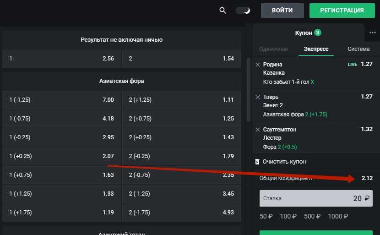Image resolution: width=380 pixels, height=235 pixels.
Task: Toggle the dark mode switch
Action: tap(243, 11)
